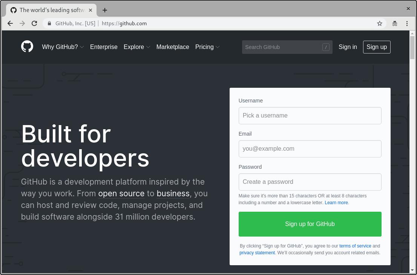Open a new browser tab

pos(105,10)
